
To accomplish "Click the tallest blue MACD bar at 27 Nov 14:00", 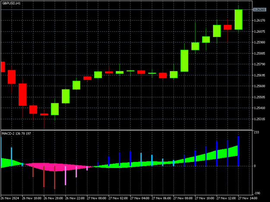I will click(238, 151).
